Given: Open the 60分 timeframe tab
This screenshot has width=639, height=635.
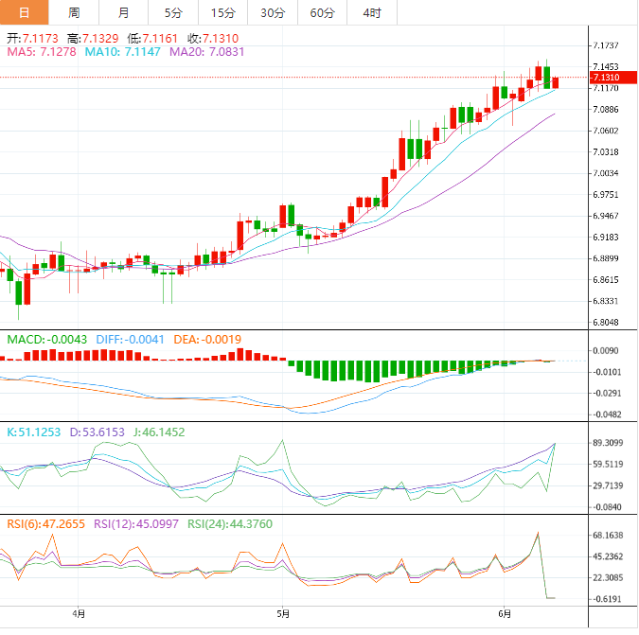Looking at the screenshot, I should (x=323, y=12).
